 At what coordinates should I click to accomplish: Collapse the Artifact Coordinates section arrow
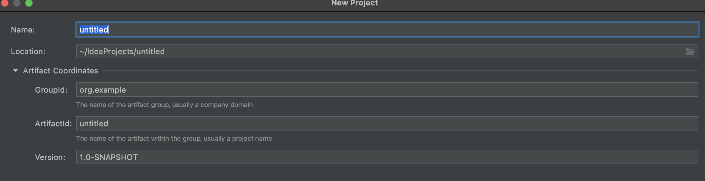(x=16, y=71)
